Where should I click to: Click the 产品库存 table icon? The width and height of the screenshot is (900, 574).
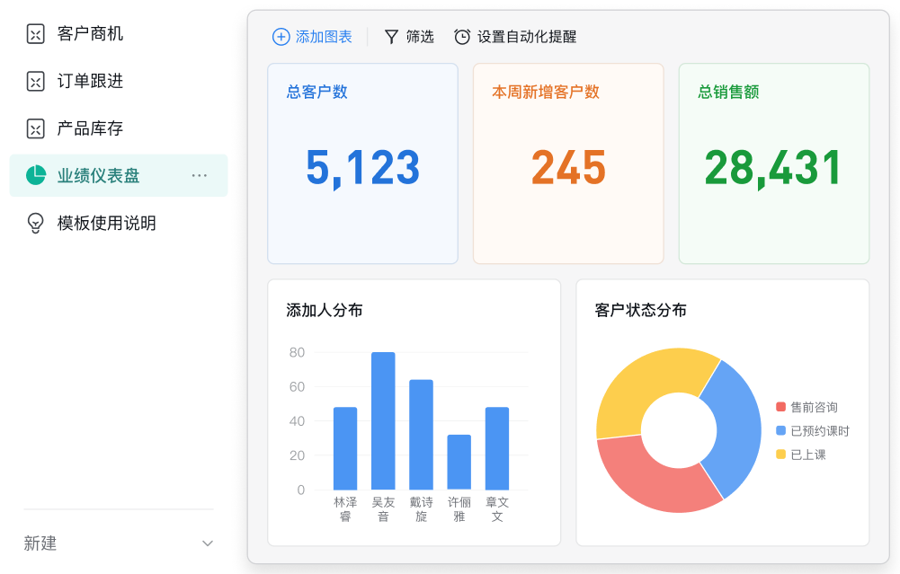[36, 128]
